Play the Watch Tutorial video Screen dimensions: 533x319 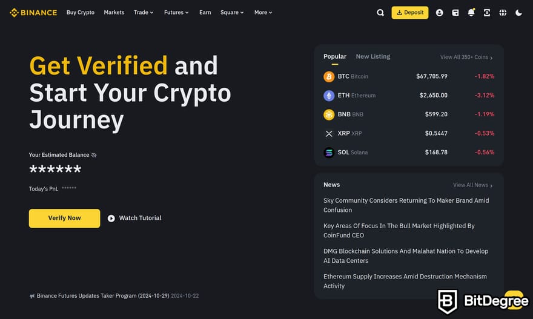tap(134, 218)
